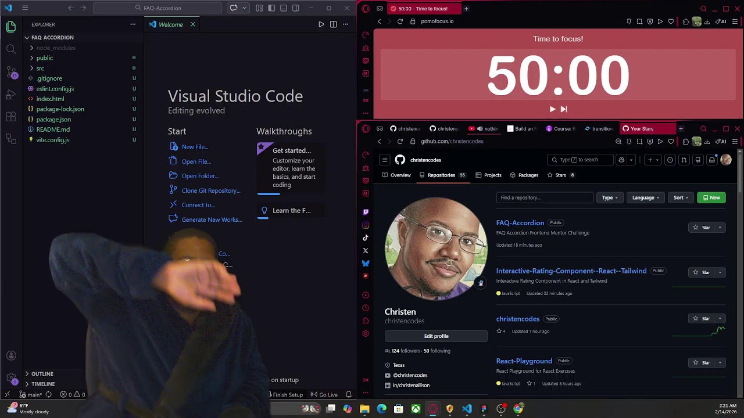Open Copilot chat icon in VS Code title bar
The width and height of the screenshot is (744, 418).
234,8
